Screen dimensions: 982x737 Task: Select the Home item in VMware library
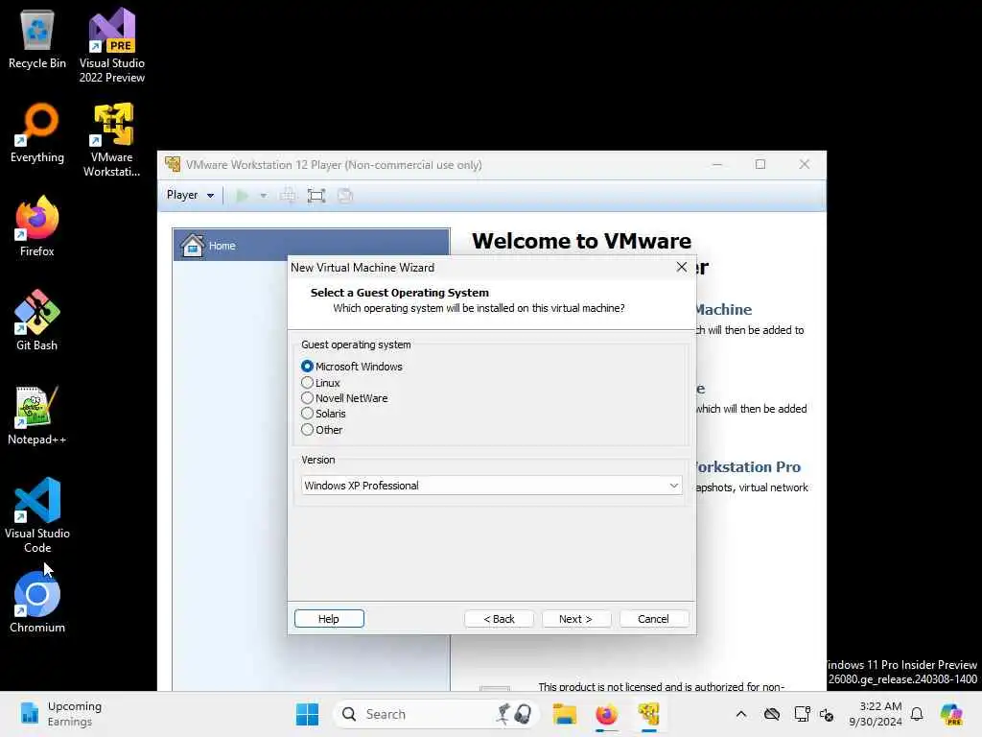312,245
